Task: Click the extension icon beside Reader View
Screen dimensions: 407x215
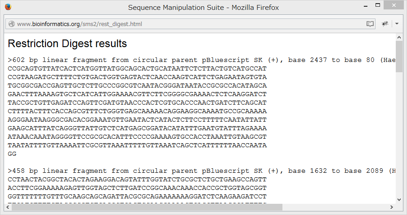Action: pyautogui.click(x=385, y=24)
